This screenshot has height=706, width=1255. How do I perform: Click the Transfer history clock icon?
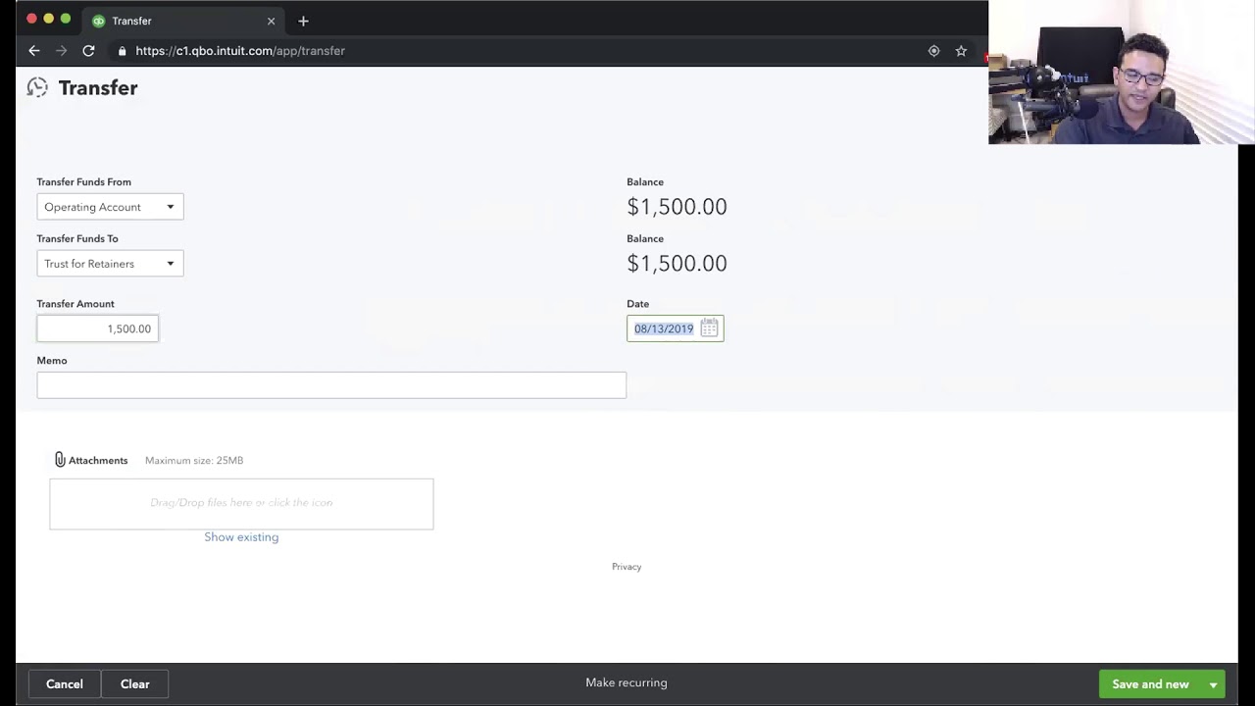pos(37,87)
